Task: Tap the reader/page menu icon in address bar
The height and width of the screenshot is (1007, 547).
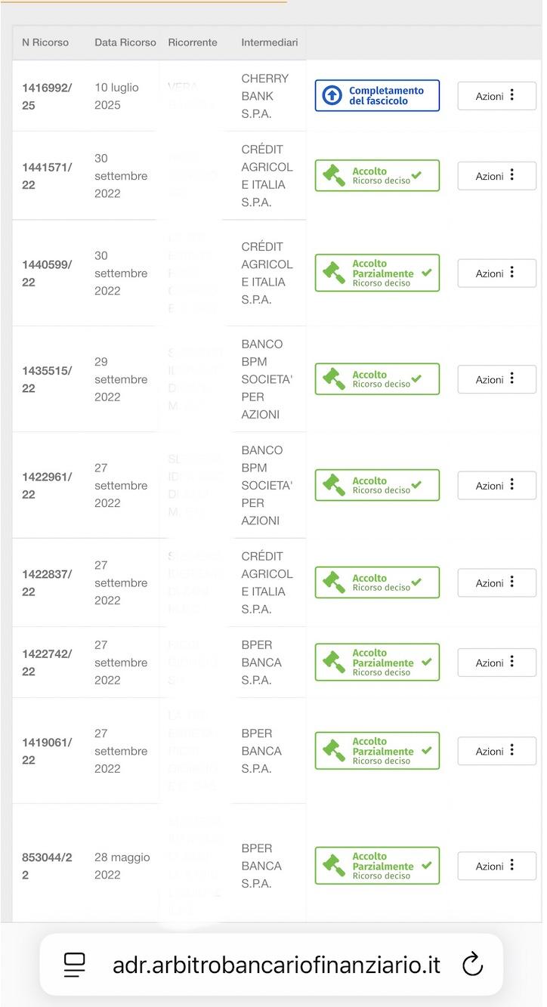Action: pos(74,965)
